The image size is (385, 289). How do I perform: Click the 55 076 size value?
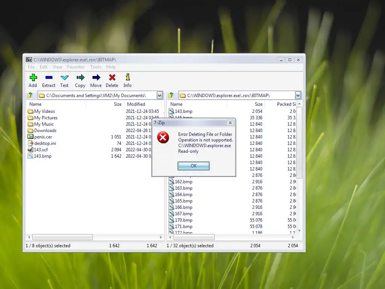(x=256, y=220)
